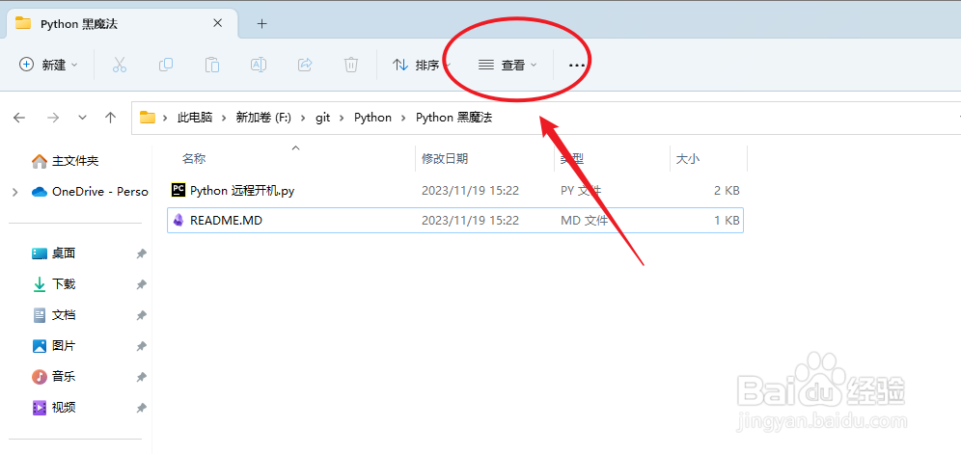Click the 1 KB size cell
Image resolution: width=961 pixels, height=454 pixels.
727,220
